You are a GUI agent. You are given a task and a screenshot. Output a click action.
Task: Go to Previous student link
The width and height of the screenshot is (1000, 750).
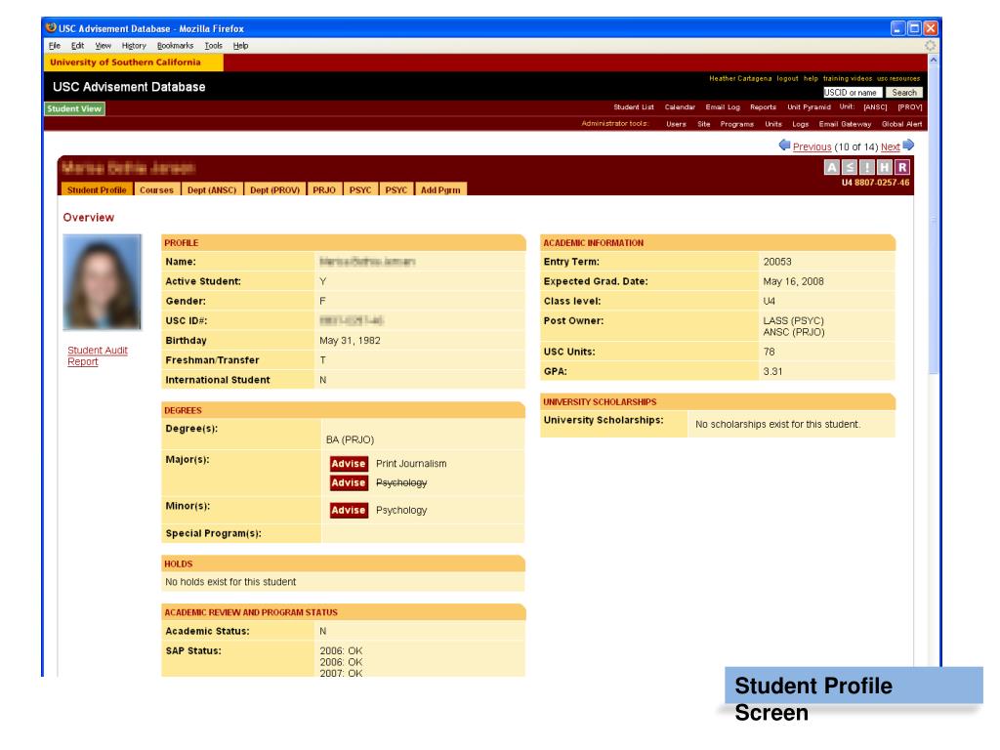point(812,146)
